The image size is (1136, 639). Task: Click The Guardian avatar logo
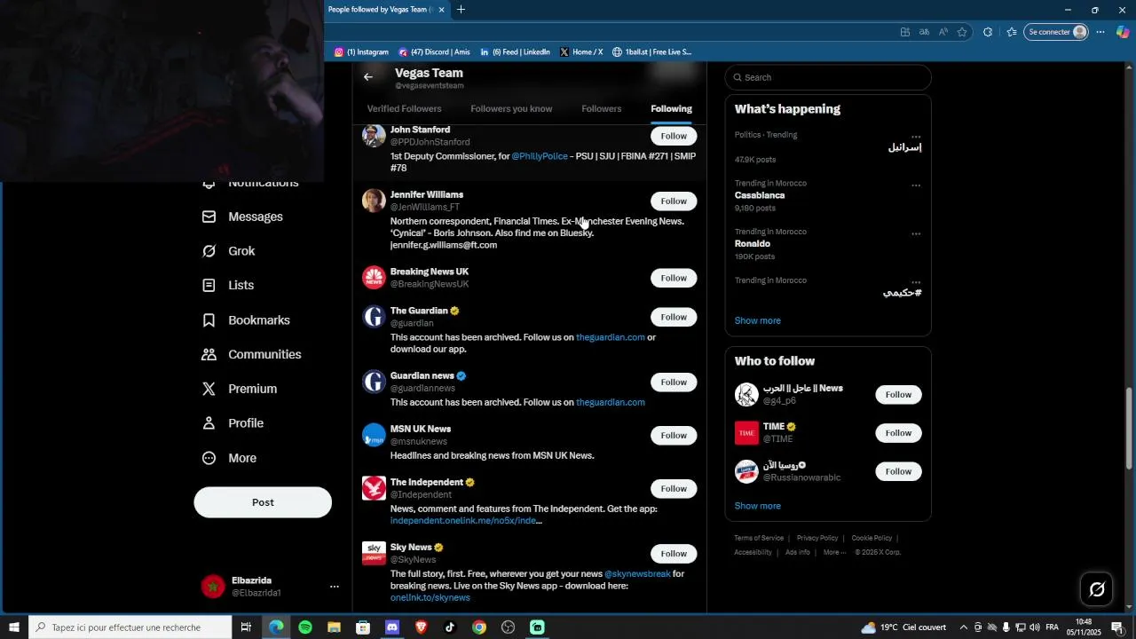pyautogui.click(x=374, y=317)
